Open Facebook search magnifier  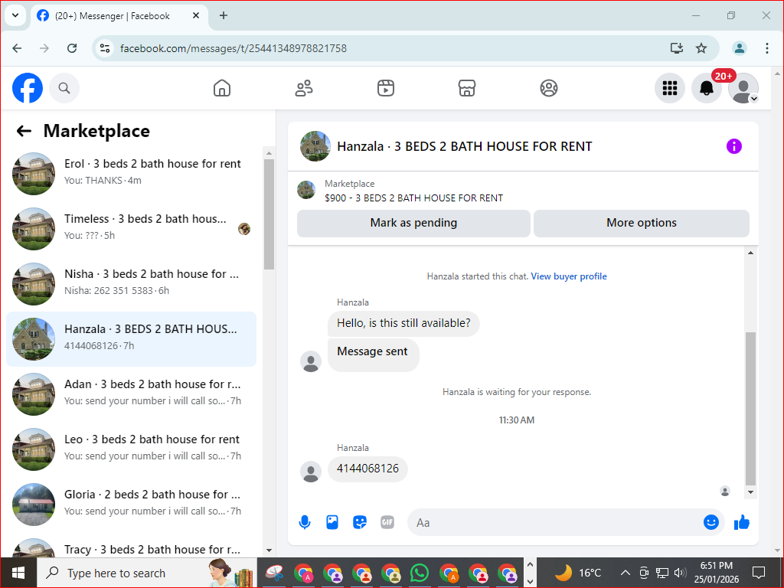pyautogui.click(x=64, y=88)
